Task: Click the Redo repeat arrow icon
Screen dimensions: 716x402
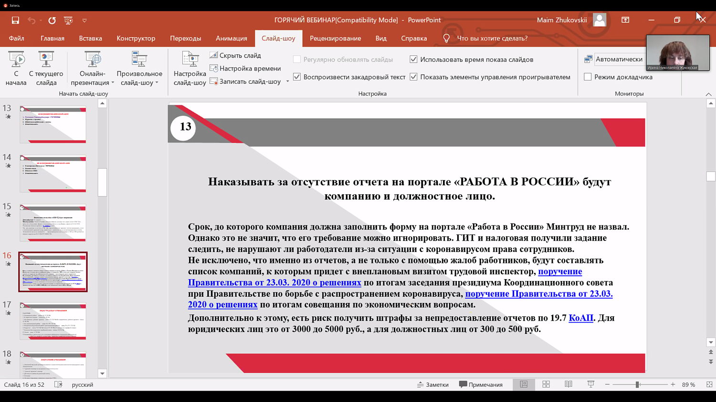Action: [x=52, y=20]
